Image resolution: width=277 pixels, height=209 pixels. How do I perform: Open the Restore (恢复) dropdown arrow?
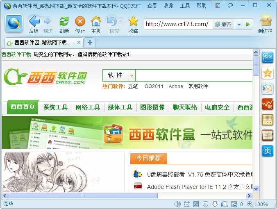coord(120,21)
